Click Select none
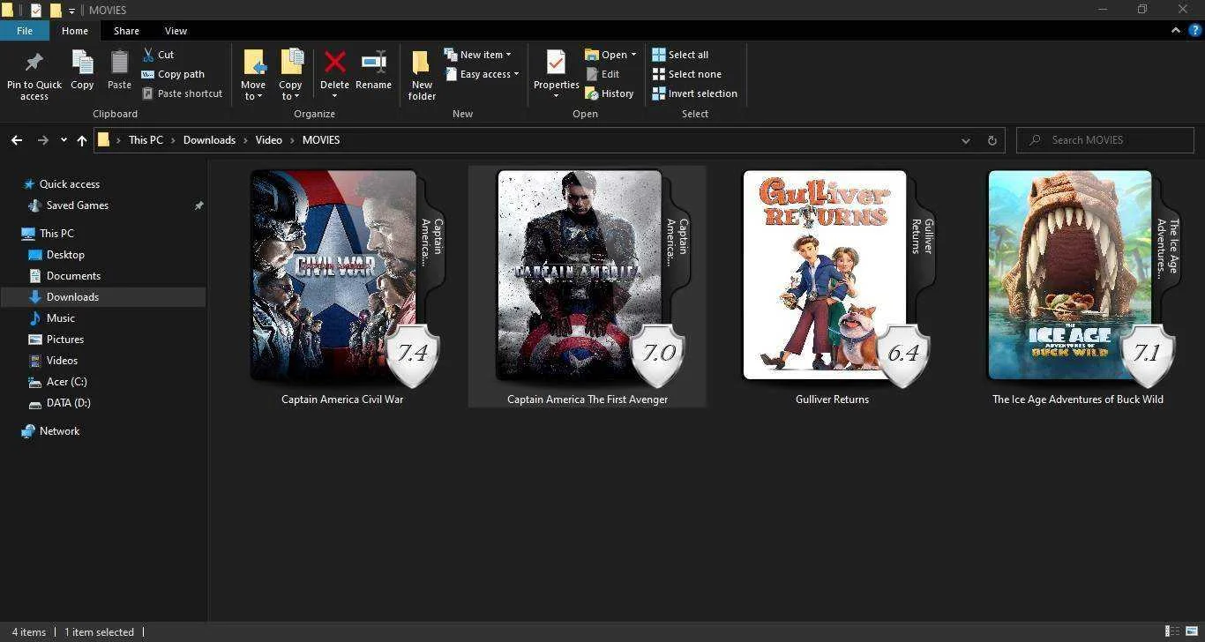The image size is (1205, 642). tap(686, 74)
